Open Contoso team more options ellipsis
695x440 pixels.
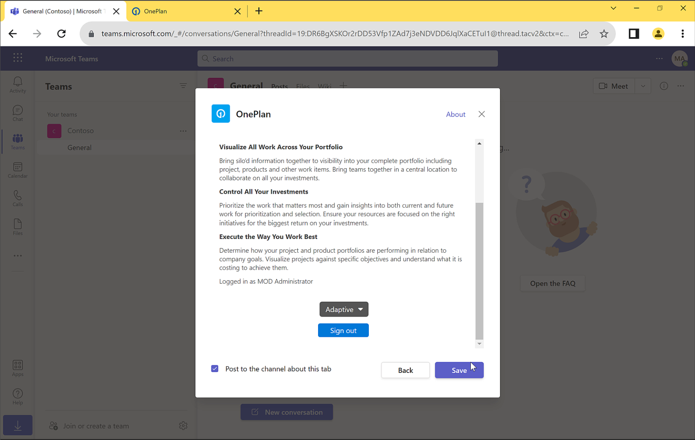[183, 131]
